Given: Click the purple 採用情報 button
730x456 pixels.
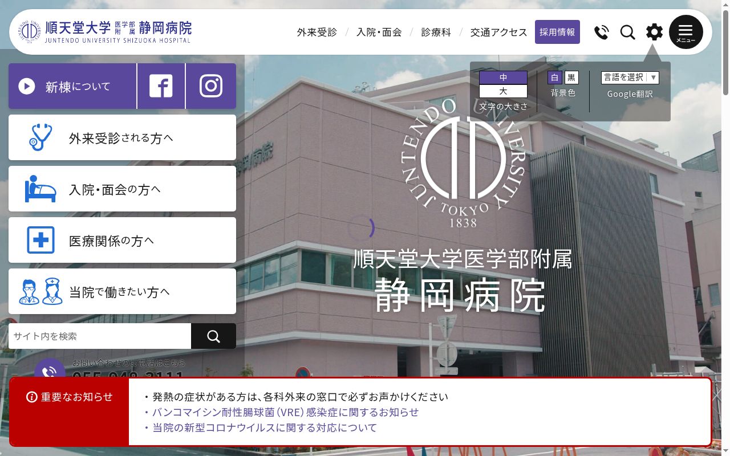Looking at the screenshot, I should click(x=557, y=32).
